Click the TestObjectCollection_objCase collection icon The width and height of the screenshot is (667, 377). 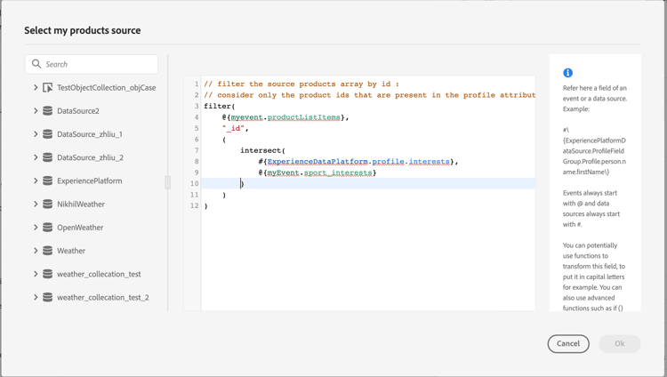point(48,88)
